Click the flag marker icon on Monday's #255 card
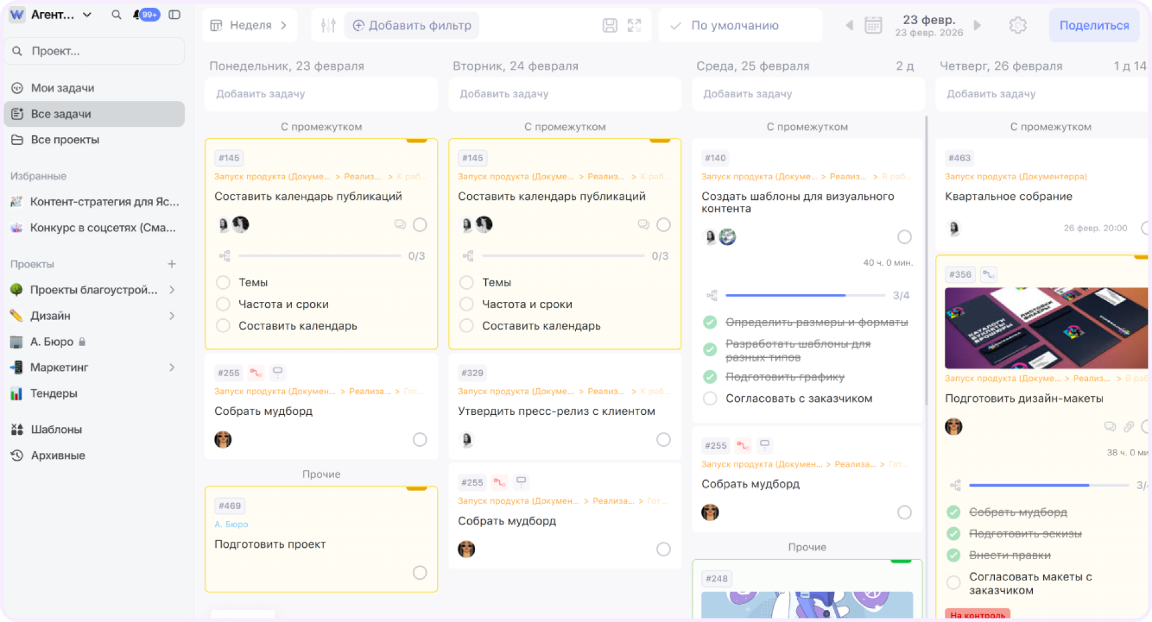The height and width of the screenshot is (622, 1152). pos(277,373)
